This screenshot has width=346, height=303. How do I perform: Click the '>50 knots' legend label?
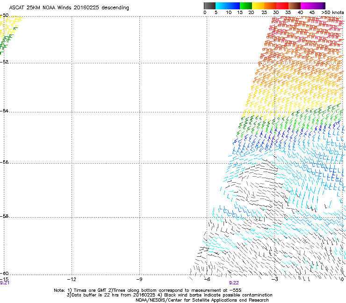332,13
